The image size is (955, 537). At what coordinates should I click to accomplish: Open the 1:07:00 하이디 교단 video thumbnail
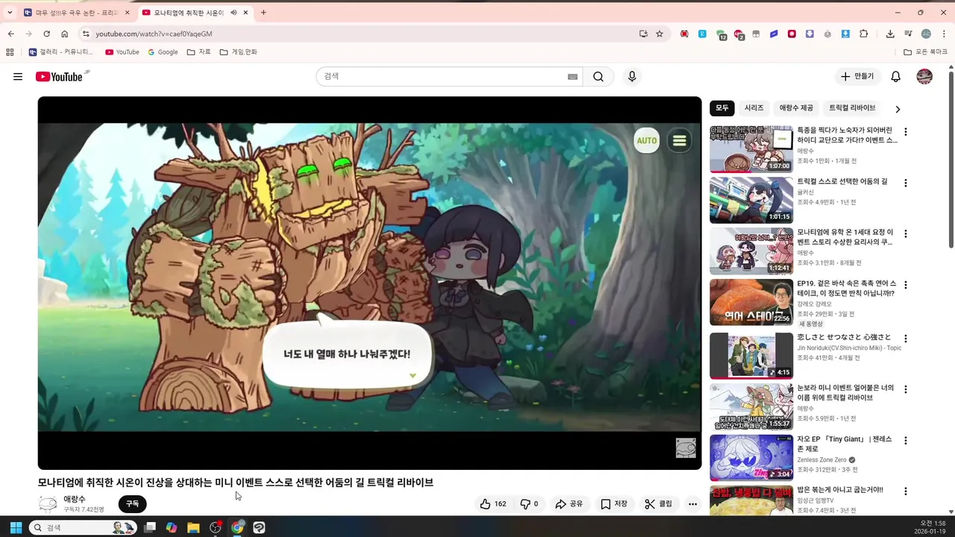coord(751,149)
